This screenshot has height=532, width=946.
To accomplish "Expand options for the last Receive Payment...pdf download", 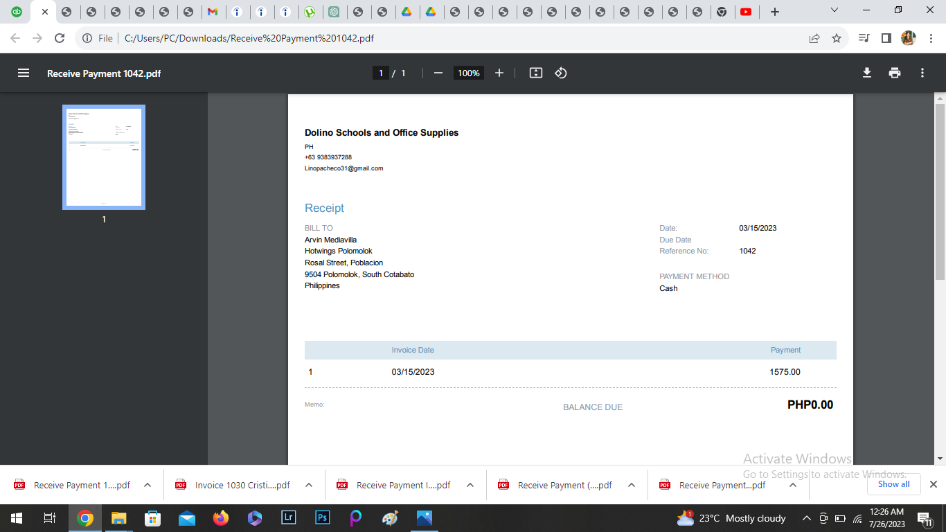I will (x=793, y=485).
